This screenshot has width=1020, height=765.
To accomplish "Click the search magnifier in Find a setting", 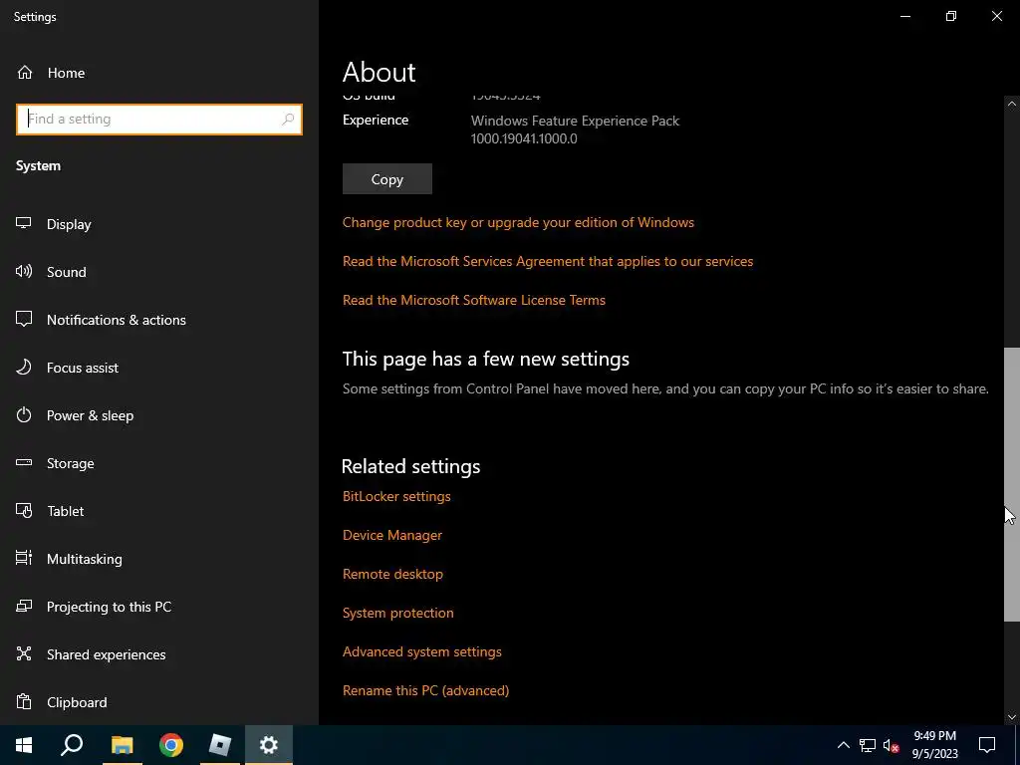I will pos(288,120).
